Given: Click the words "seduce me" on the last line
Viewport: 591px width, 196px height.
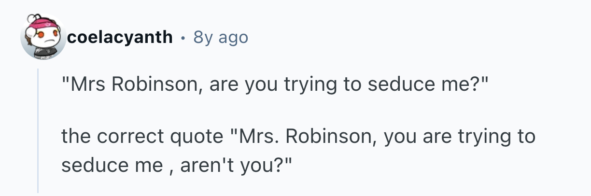Looking at the screenshot, I should 112,165.
